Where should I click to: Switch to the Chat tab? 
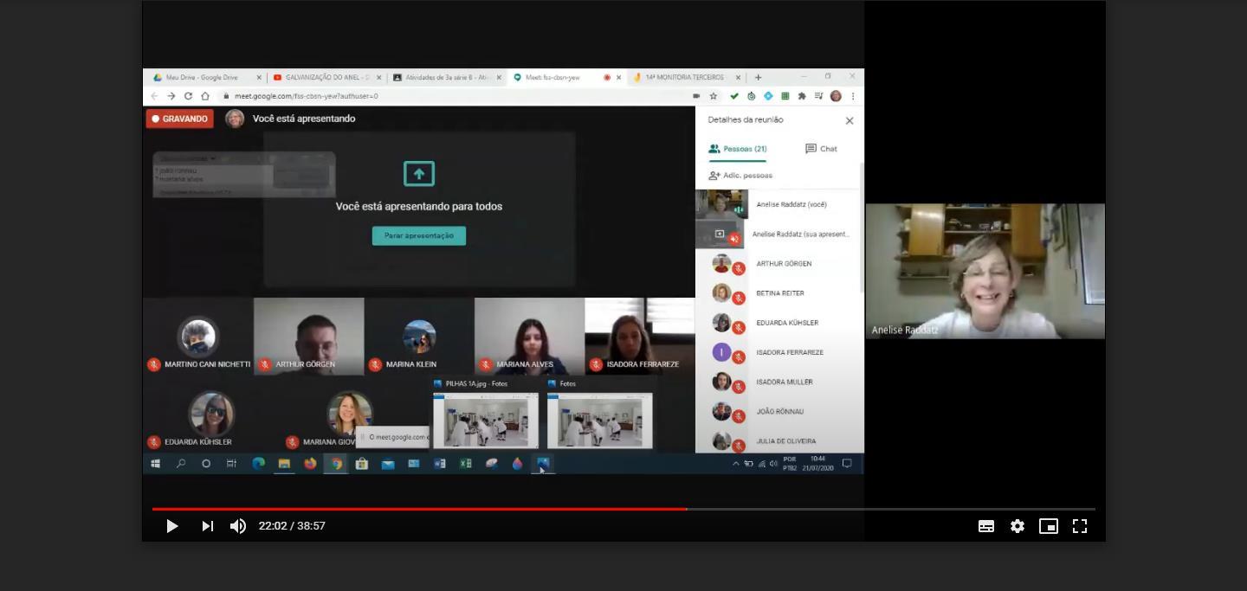pos(821,149)
